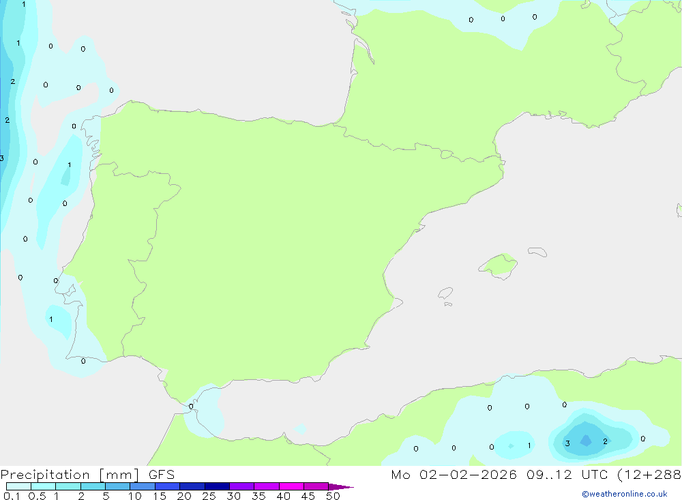The image size is (682, 500).
Task: Choose the 25–30 mm dark navy swatch
Action: pyautogui.click(x=217, y=486)
